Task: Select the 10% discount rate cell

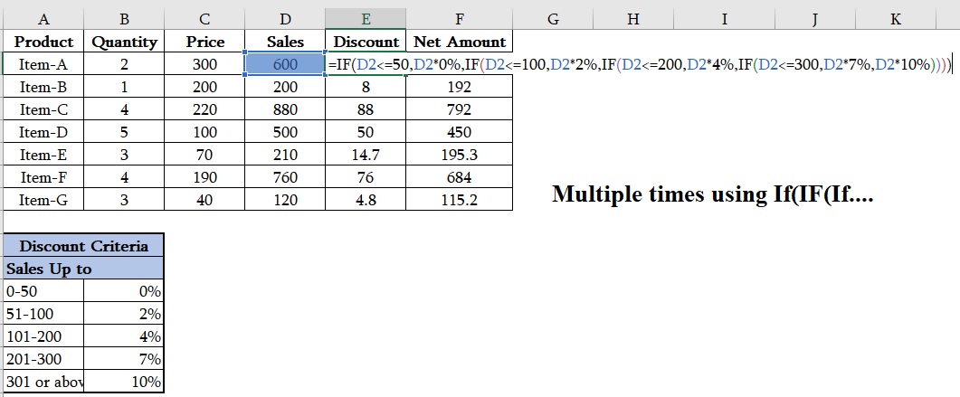Action: point(124,382)
